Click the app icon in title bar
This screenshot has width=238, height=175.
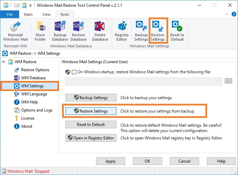coord(6,5)
